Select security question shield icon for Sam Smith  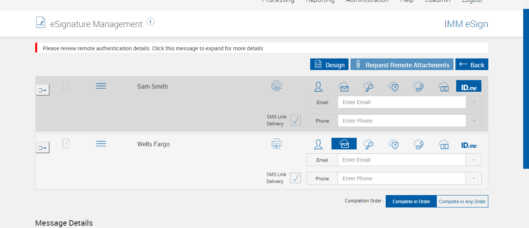[x=393, y=87]
